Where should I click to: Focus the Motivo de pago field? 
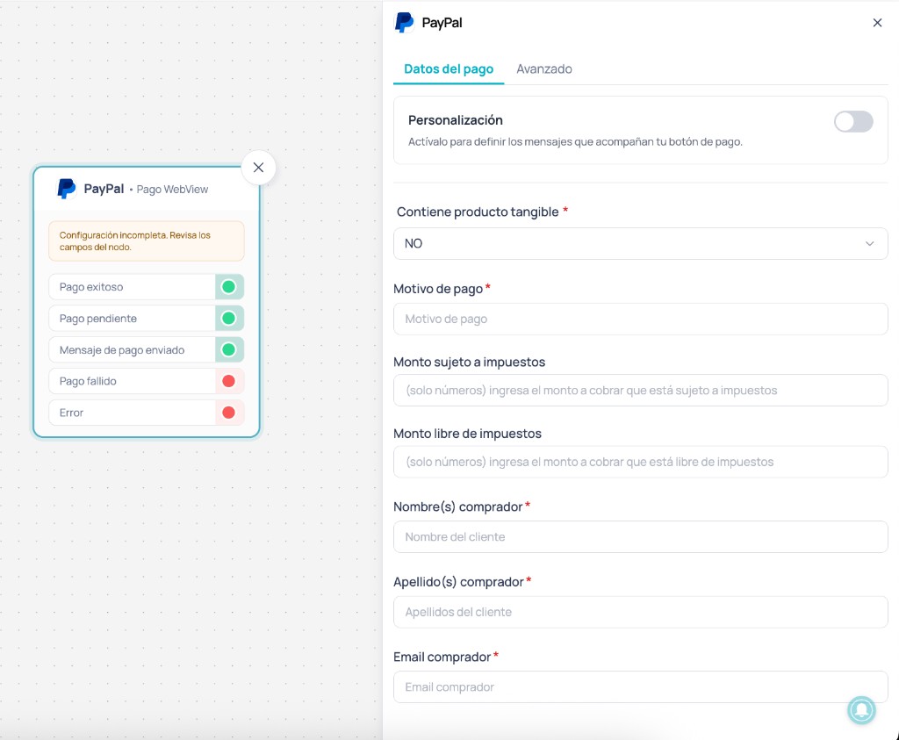[640, 319]
